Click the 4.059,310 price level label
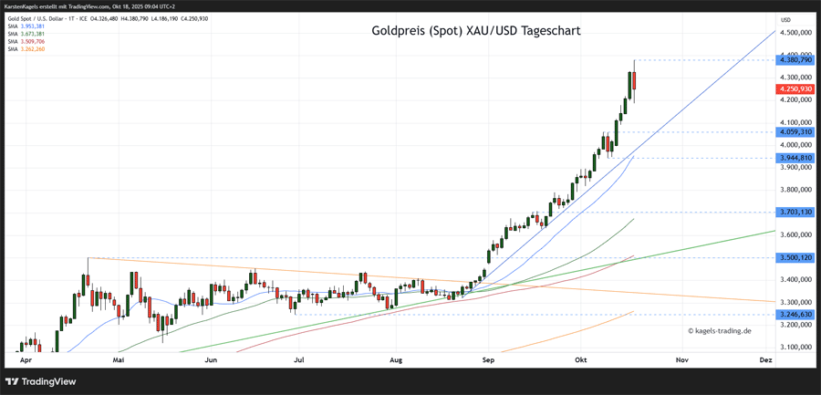 coord(793,132)
